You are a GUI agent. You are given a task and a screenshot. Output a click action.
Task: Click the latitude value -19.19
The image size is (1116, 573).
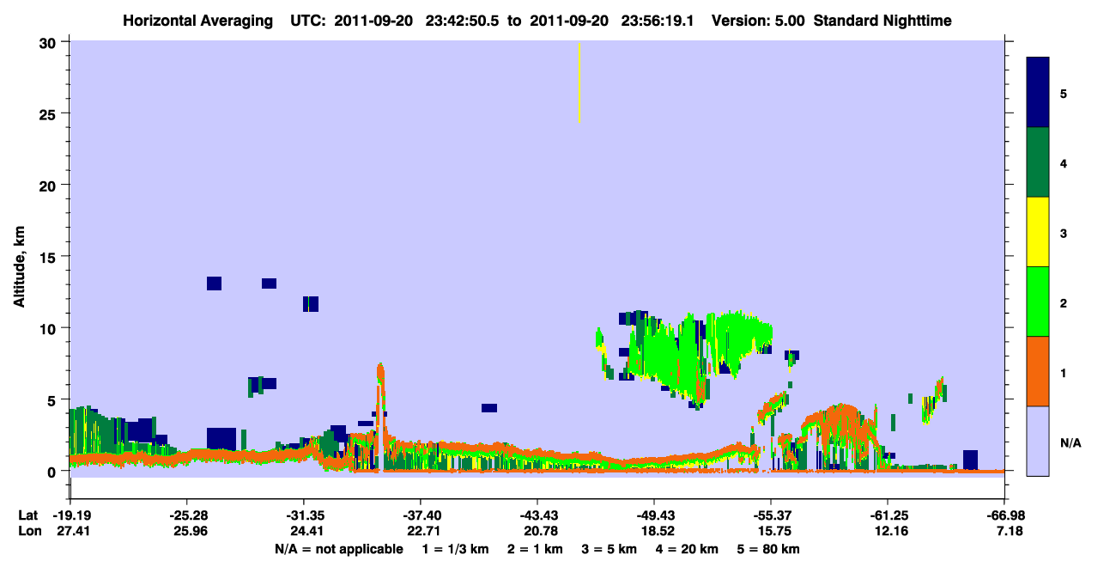pos(70,515)
